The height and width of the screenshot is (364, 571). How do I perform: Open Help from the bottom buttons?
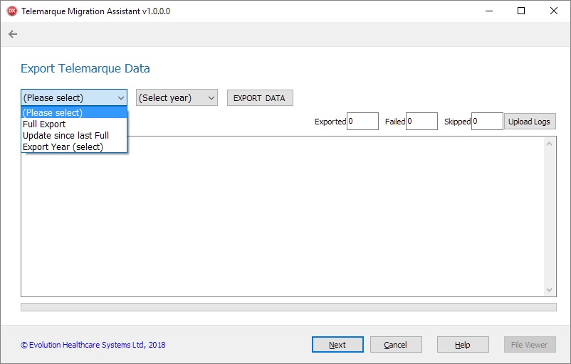pyautogui.click(x=463, y=345)
